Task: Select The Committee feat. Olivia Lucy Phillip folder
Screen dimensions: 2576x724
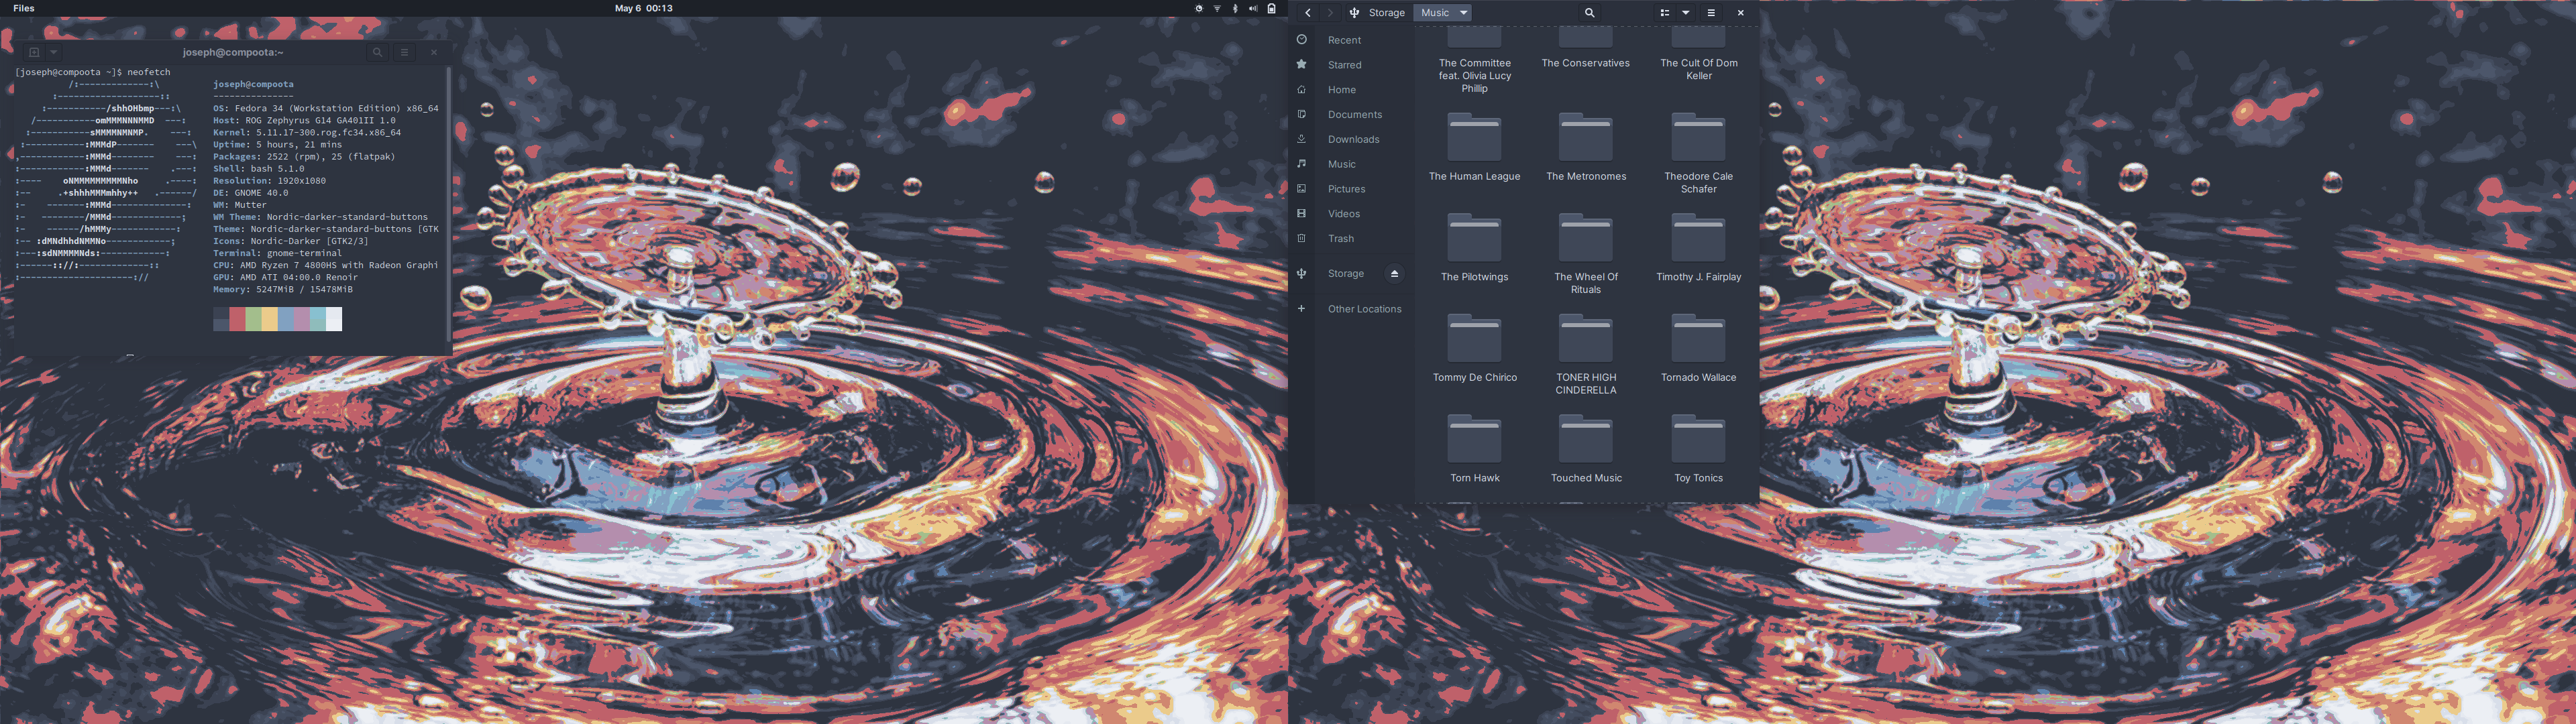Action: 1475,62
